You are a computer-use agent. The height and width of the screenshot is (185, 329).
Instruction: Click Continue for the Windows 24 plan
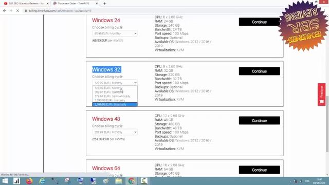(259, 22)
